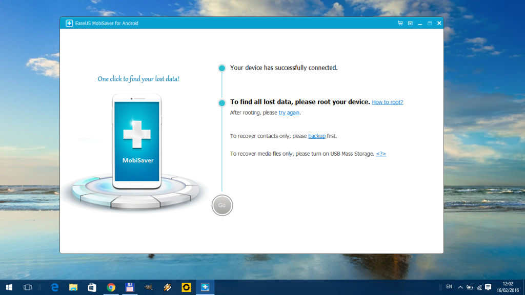Switch to Google Chrome on the taskbar
525x295 pixels.
coord(111,287)
